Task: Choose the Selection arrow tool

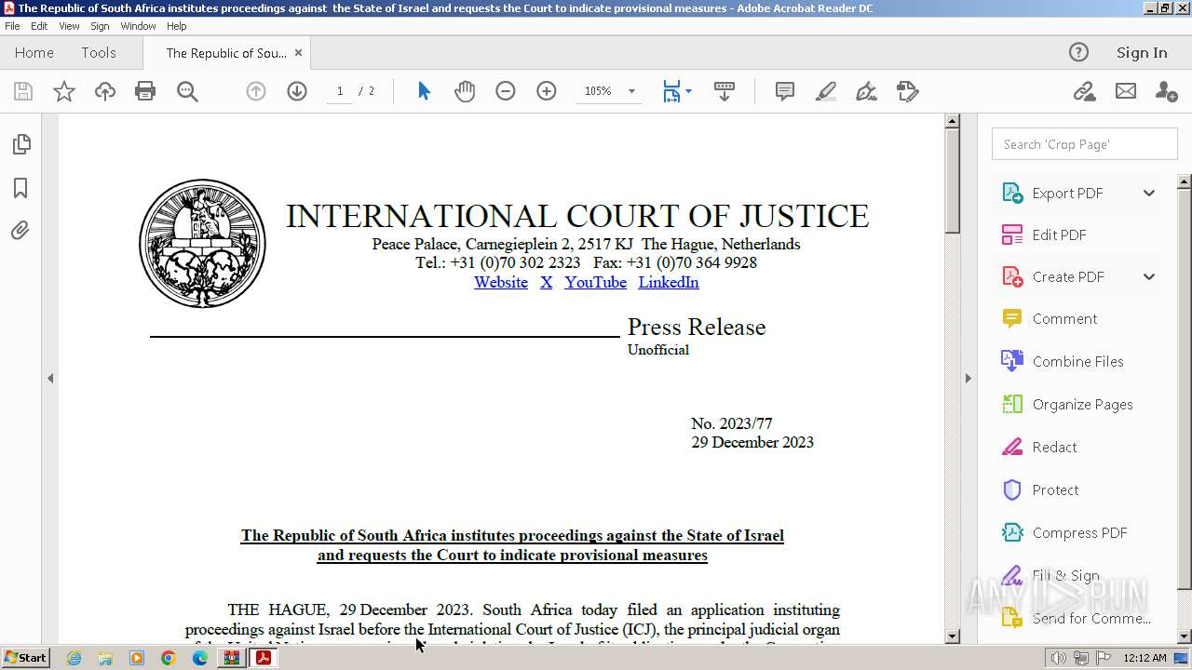Action: coord(425,91)
